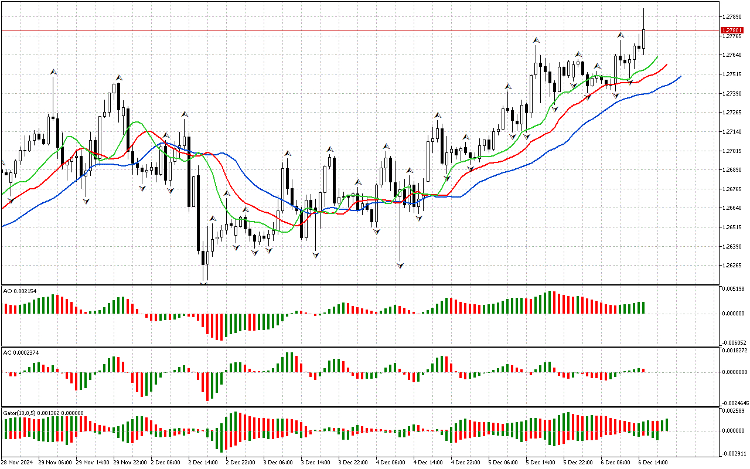
Task: Select the '29 Nov 06:00' time label
Action: pos(56,462)
